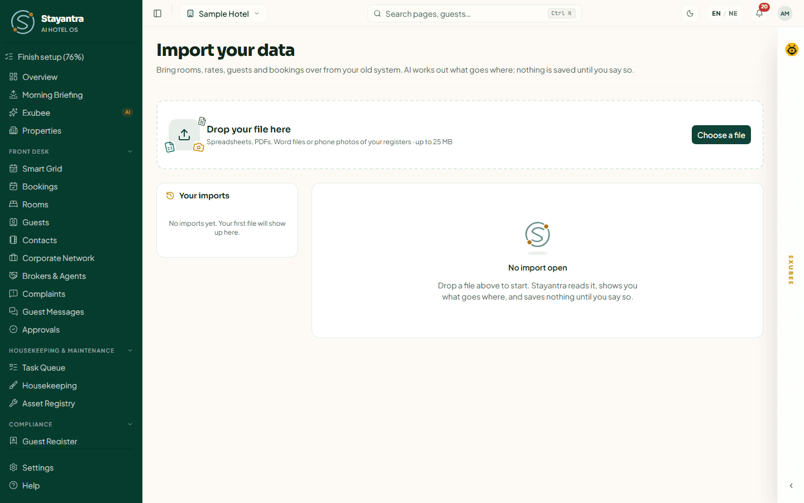This screenshot has width=804, height=503.
Task: Open Asset Registry
Action: [x=71, y=404]
